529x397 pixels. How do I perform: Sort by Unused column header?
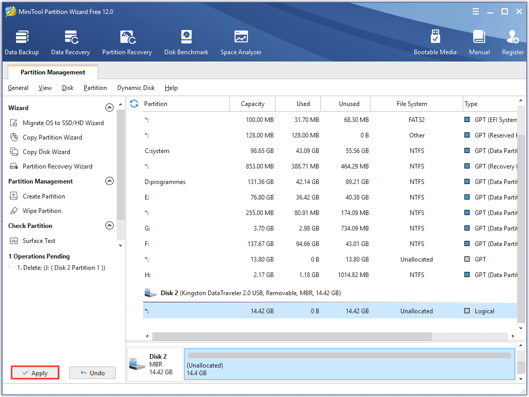(345, 103)
